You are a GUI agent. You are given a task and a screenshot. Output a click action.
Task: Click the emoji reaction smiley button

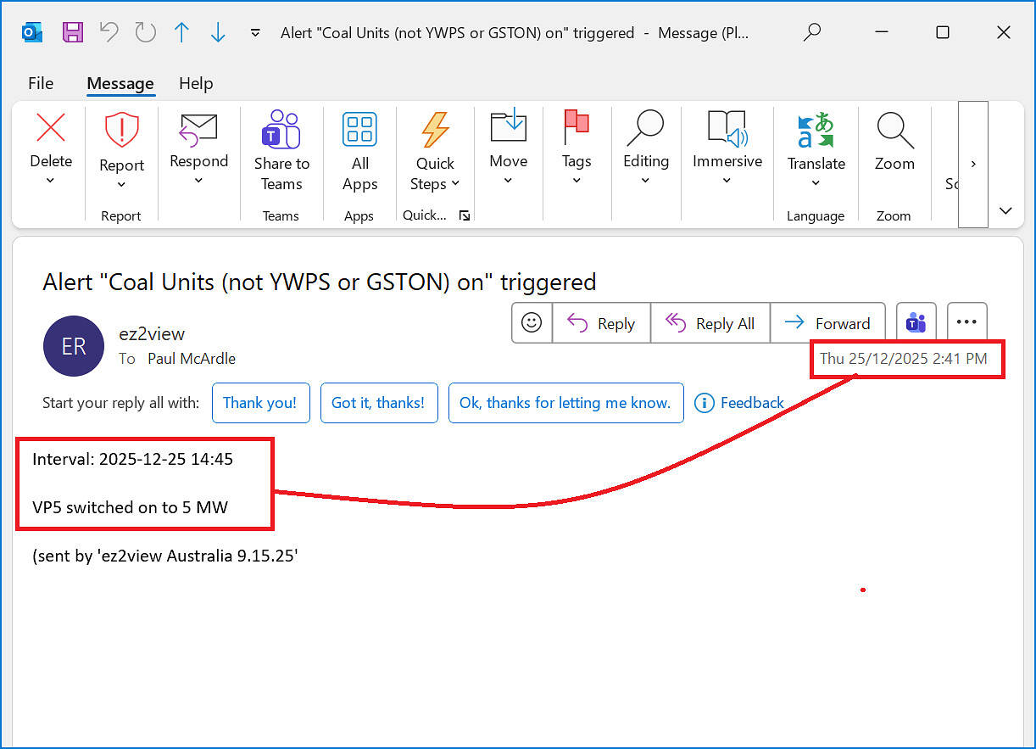click(532, 323)
